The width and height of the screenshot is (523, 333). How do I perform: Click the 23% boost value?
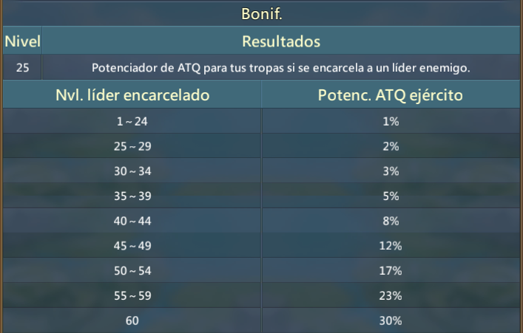pyautogui.click(x=391, y=295)
